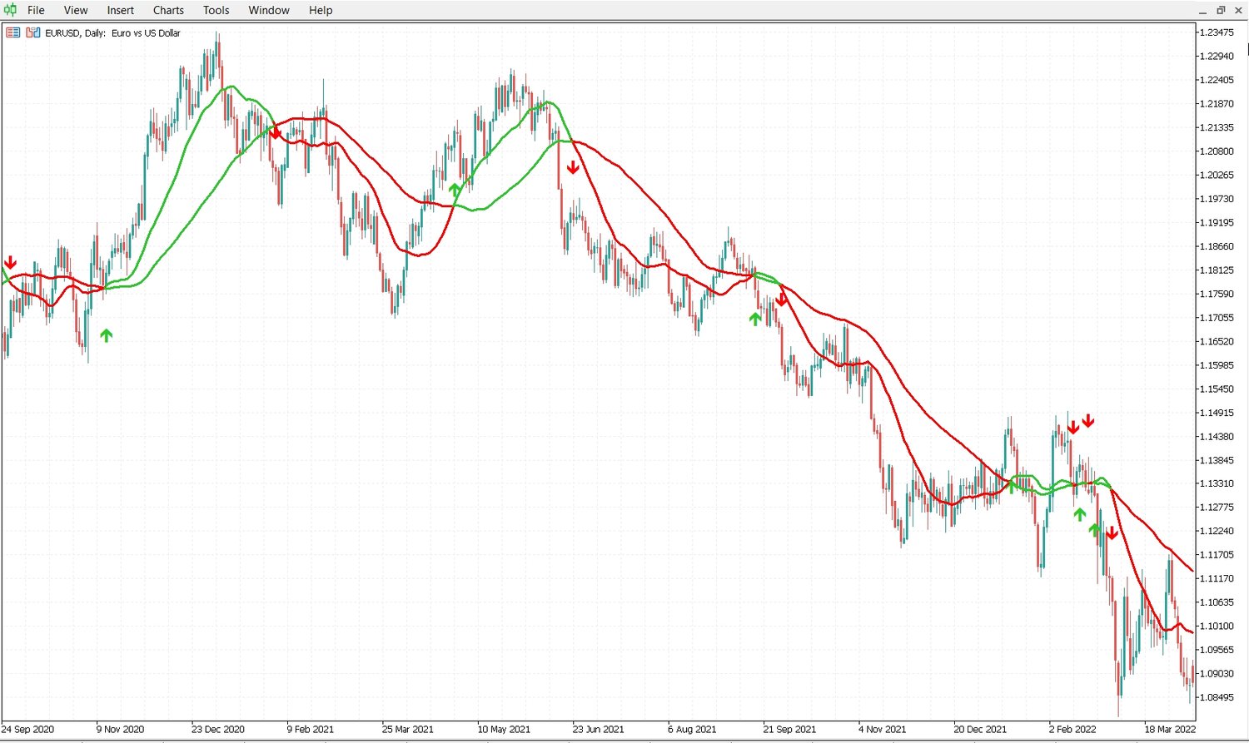
Task: Restore down the MetaTrader window
Action: pos(1221,10)
